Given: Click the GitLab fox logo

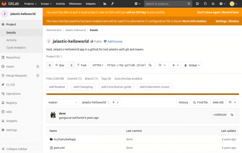Looking at the screenshot, I should click(x=4, y=3).
